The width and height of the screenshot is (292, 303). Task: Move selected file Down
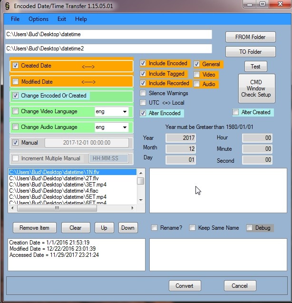pyautogui.click(x=128, y=228)
